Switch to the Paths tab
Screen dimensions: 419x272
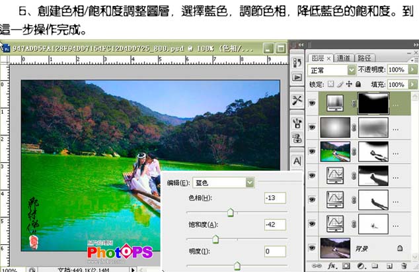[x=364, y=58]
